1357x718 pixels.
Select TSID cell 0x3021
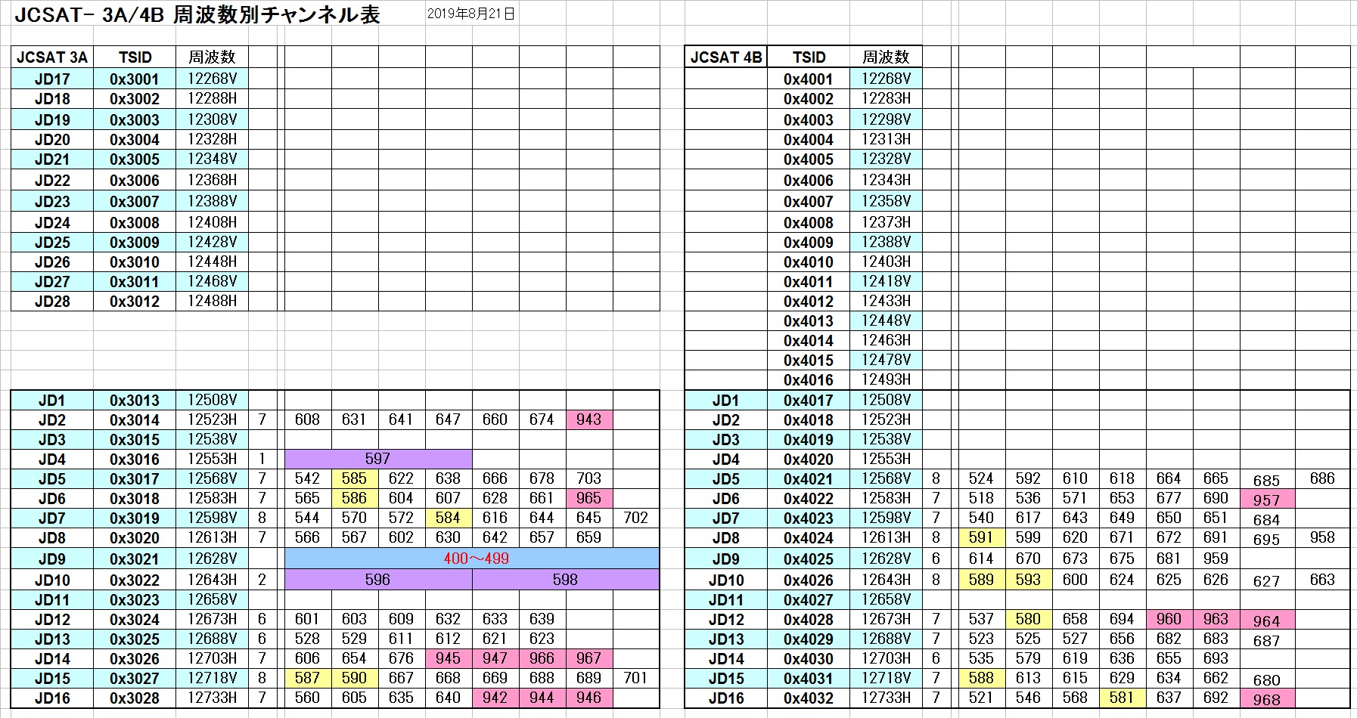(135, 559)
